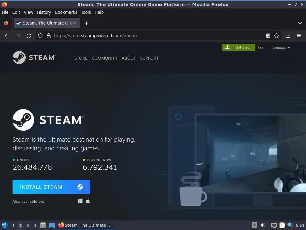Click the show desktop taskbar icon
This screenshot has height=230, width=306.
51,225
